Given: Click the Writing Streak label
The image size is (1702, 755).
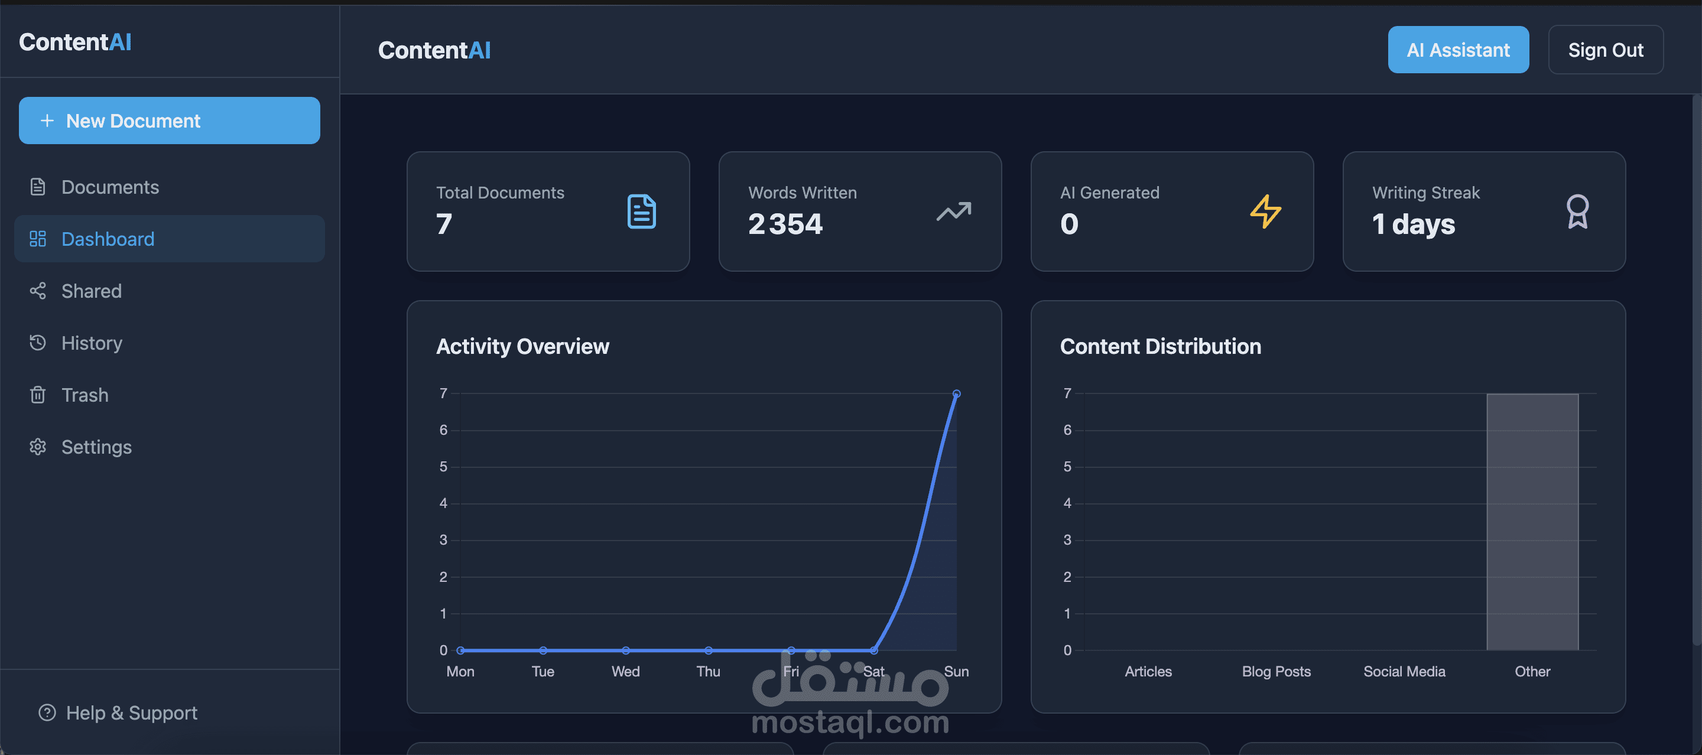Looking at the screenshot, I should 1426,193.
